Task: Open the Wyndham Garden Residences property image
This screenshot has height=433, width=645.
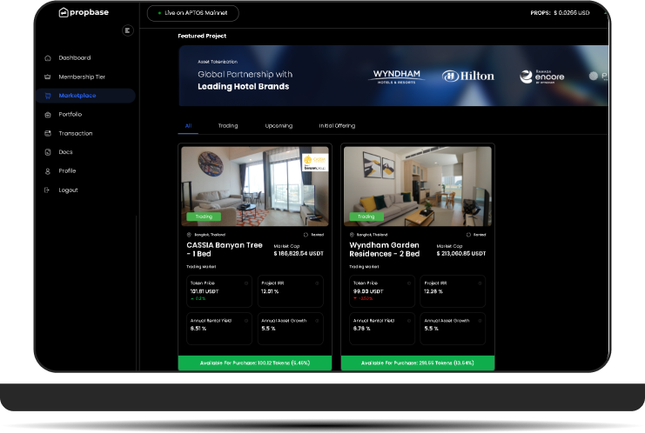Action: (417, 185)
